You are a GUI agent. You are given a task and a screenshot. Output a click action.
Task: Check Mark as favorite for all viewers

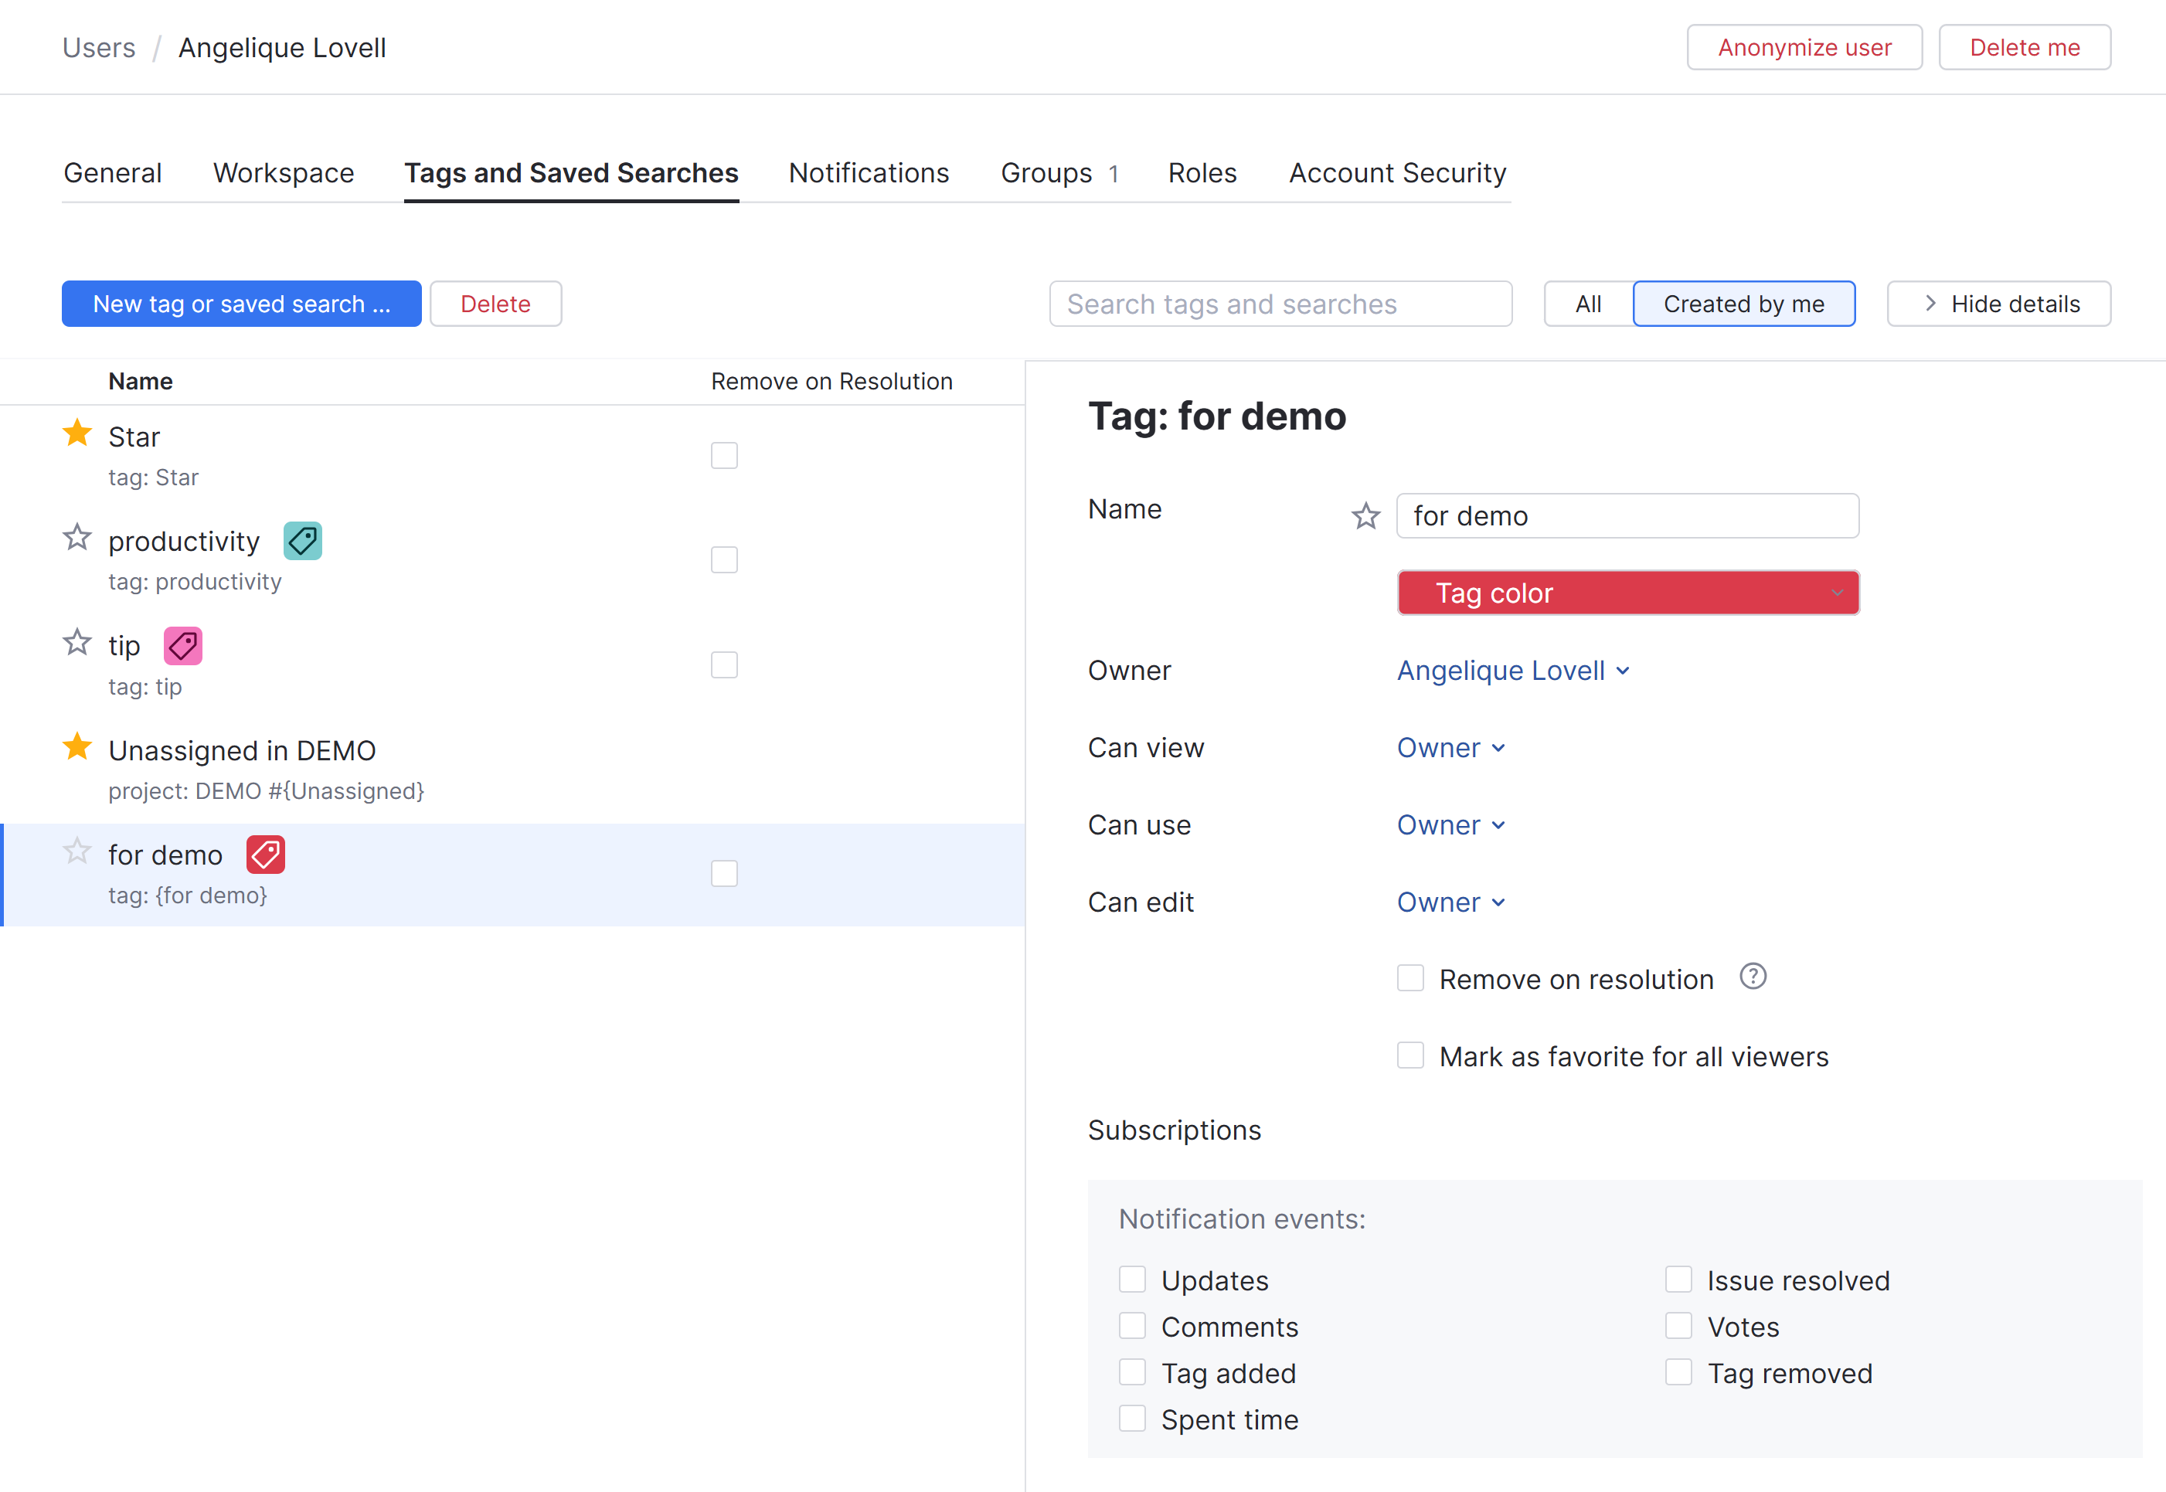pyautogui.click(x=1409, y=1055)
